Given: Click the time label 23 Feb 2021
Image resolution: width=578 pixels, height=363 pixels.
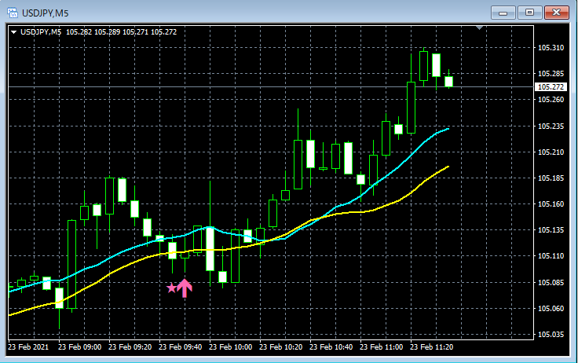Looking at the screenshot, I should (x=28, y=347).
